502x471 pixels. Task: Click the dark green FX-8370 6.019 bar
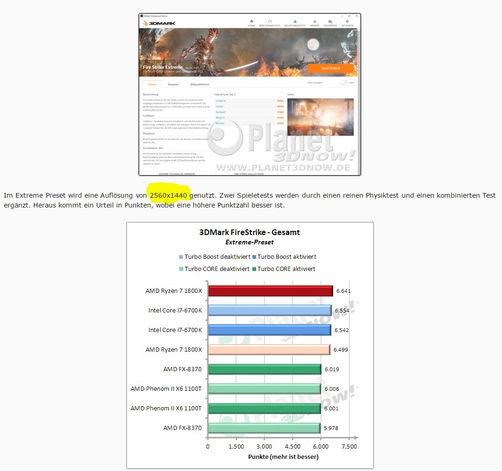[x=265, y=369]
